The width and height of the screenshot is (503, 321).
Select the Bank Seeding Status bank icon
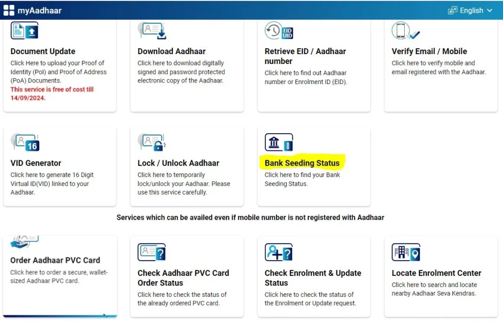pos(279,142)
